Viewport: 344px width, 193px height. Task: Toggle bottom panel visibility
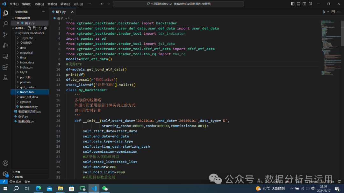point(298,4)
